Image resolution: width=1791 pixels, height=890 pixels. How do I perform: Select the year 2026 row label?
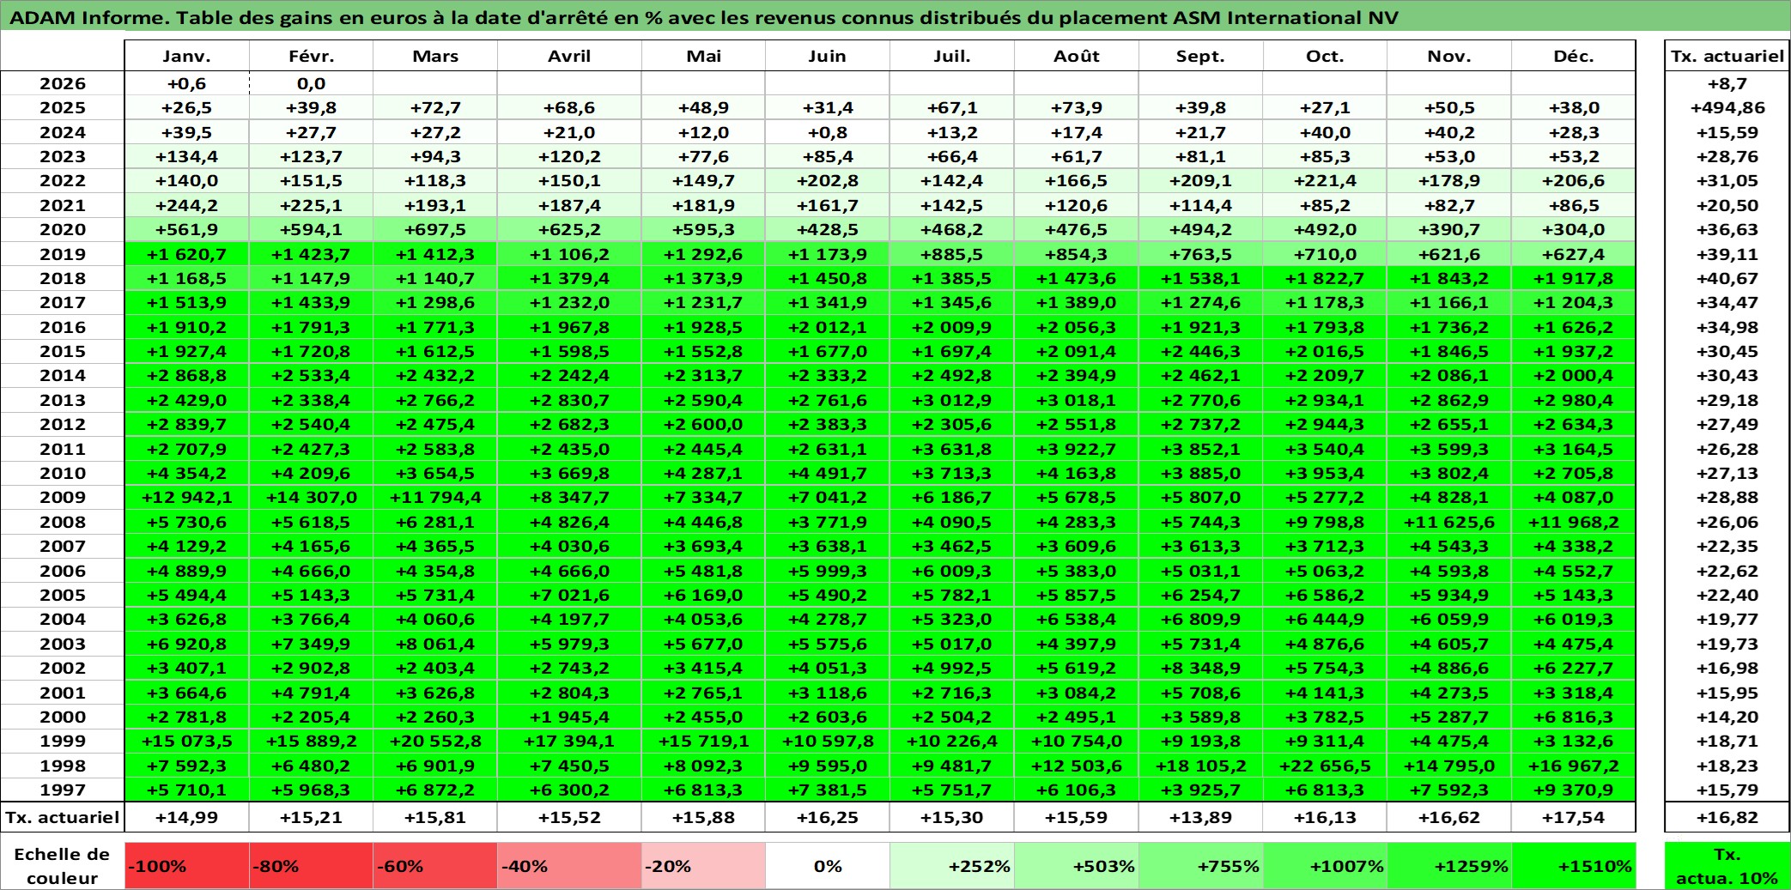click(x=63, y=83)
